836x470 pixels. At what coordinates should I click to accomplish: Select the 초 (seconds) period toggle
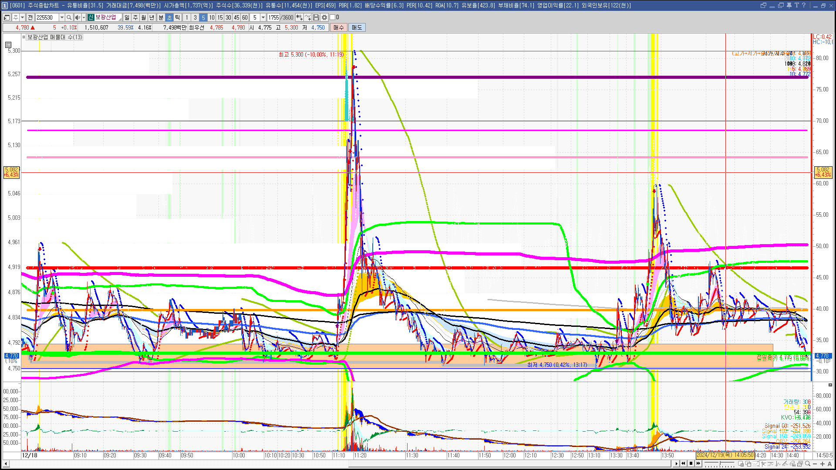(x=169, y=17)
